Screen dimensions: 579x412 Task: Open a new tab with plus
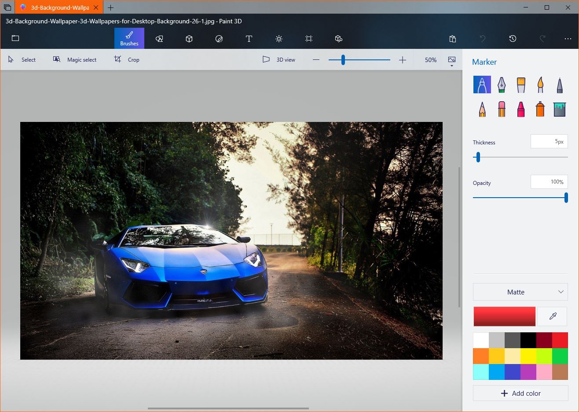click(x=110, y=7)
